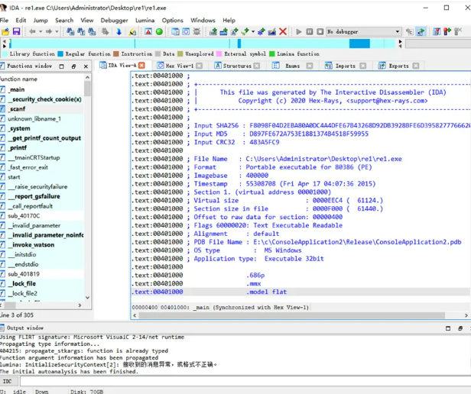Close the Hex View-1 tab
This screenshot has height=394, width=471.
tap(199, 66)
